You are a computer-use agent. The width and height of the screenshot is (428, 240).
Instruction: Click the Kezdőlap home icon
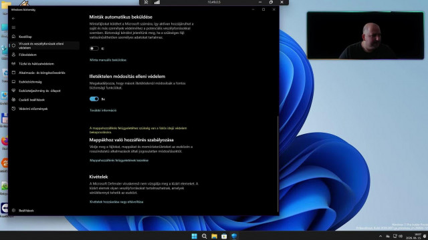(13, 37)
